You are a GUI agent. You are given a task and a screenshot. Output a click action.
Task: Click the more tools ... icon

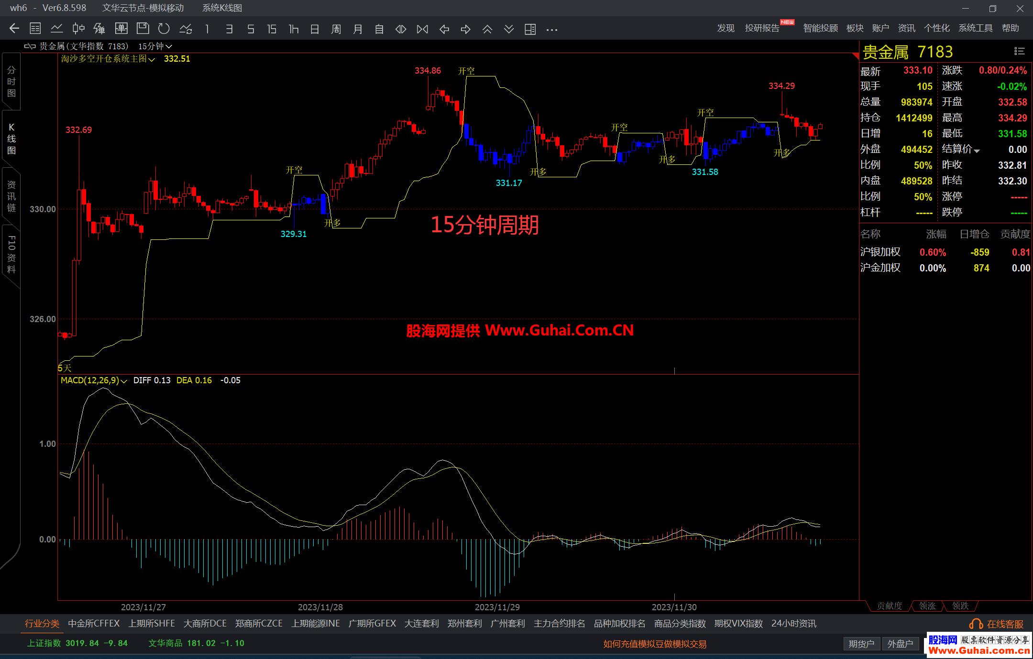[551, 30]
